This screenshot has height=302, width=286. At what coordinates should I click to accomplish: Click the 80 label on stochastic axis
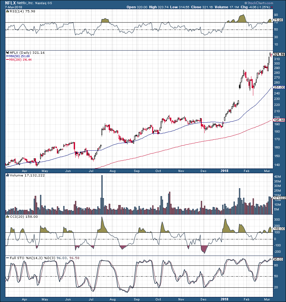[x=276, y=265]
